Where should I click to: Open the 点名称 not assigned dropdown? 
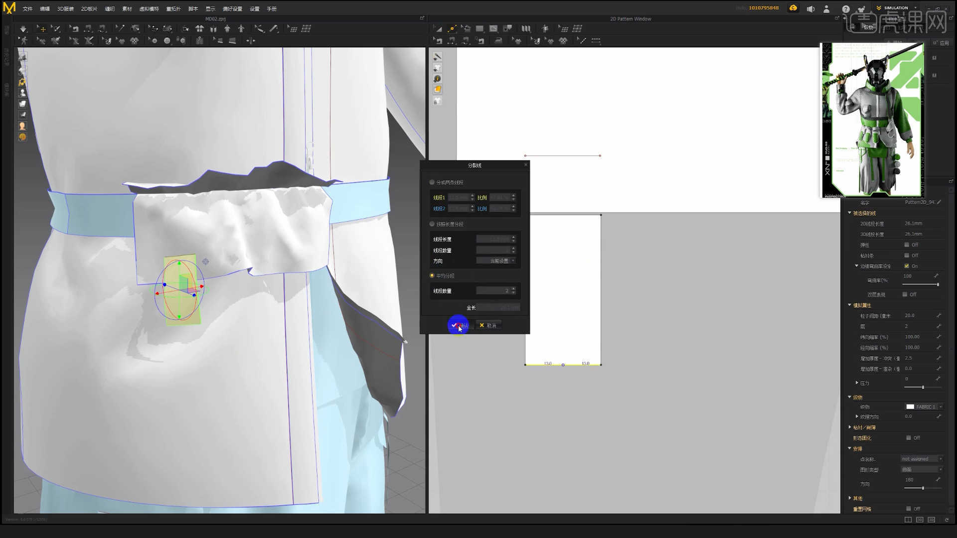click(x=921, y=458)
